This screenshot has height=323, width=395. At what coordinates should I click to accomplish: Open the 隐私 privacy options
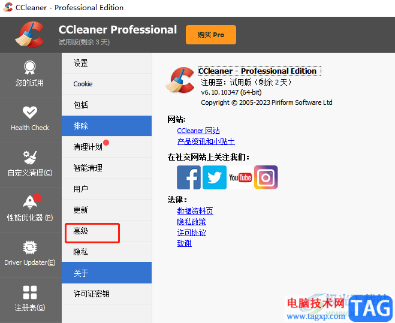pyautogui.click(x=107, y=252)
